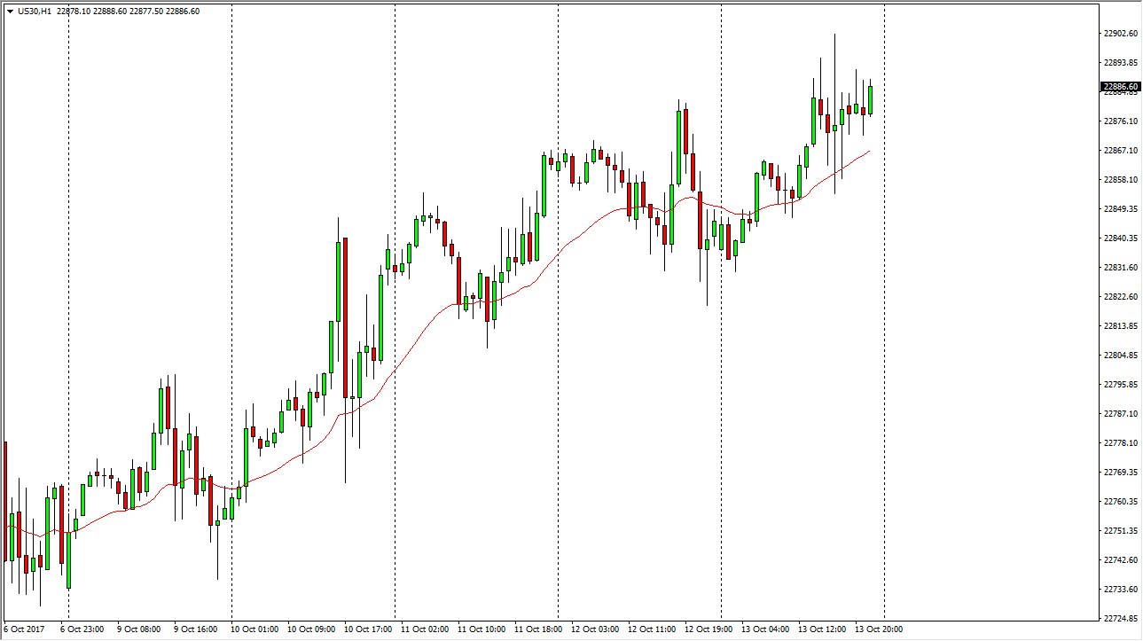Click the 9 Oct 16:00 time label
Viewport: 1143px width, 641px height.
[x=198, y=629]
